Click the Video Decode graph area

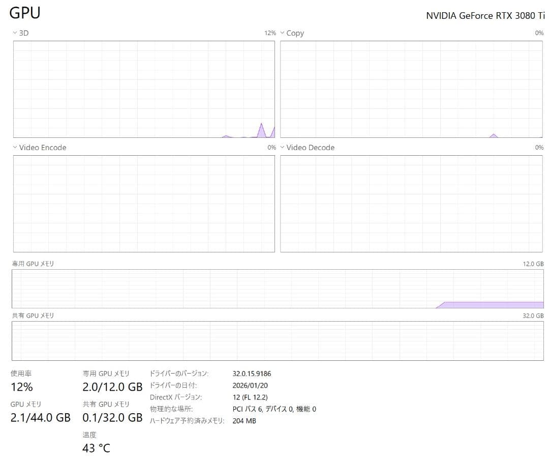(x=412, y=204)
